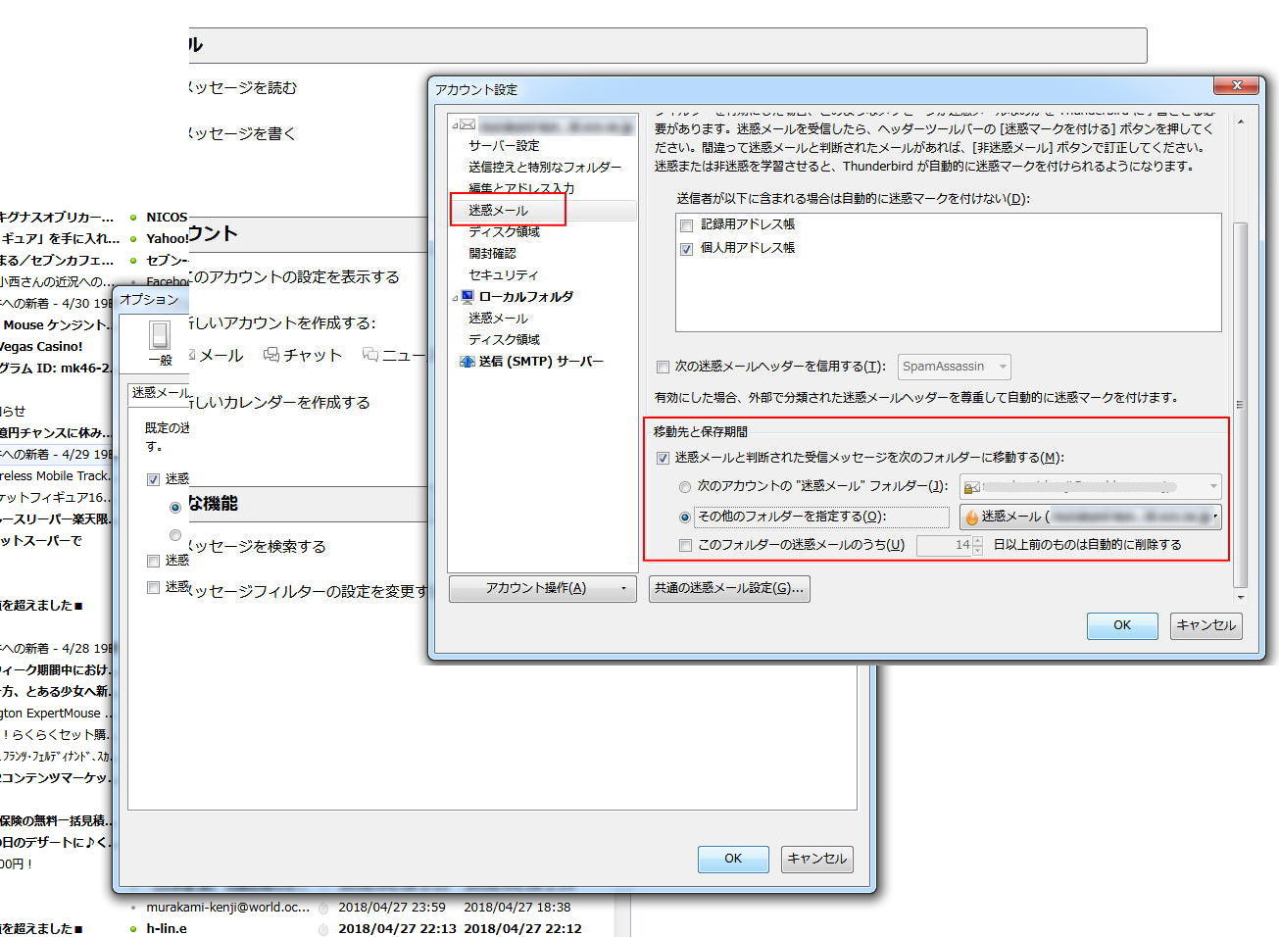Click the Vegas Casino! message subject

click(x=41, y=347)
